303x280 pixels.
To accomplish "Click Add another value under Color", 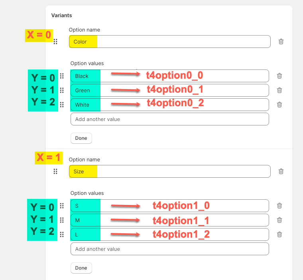I will pyautogui.click(x=170, y=119).
